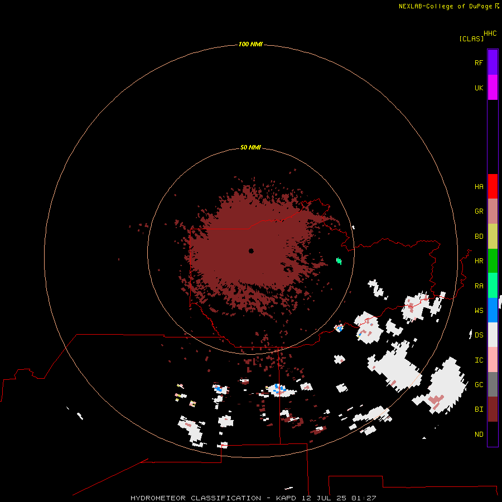Viewport: 502px width, 502px height.
Task: Click the DS legend label
Action: click(x=479, y=335)
